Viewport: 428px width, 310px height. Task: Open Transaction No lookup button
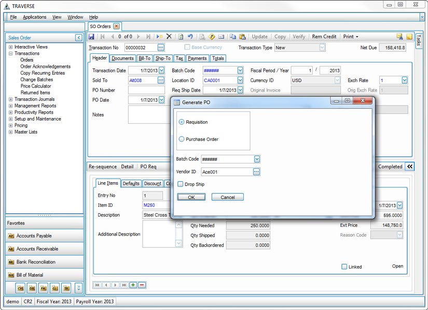pyautogui.click(x=161, y=48)
